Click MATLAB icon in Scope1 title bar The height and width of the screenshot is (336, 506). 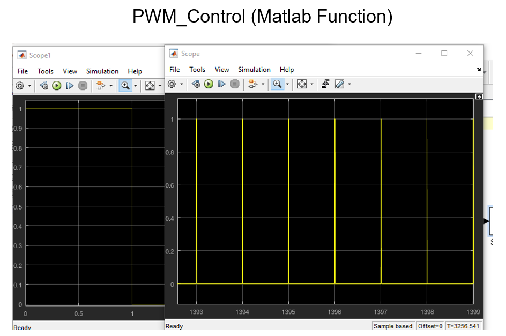22,55
